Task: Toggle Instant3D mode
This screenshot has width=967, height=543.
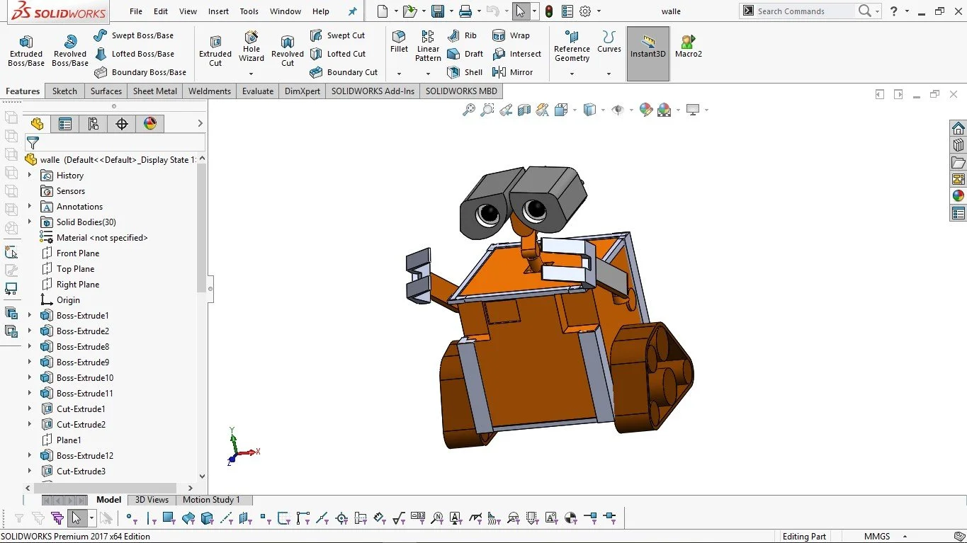Action: (648, 54)
